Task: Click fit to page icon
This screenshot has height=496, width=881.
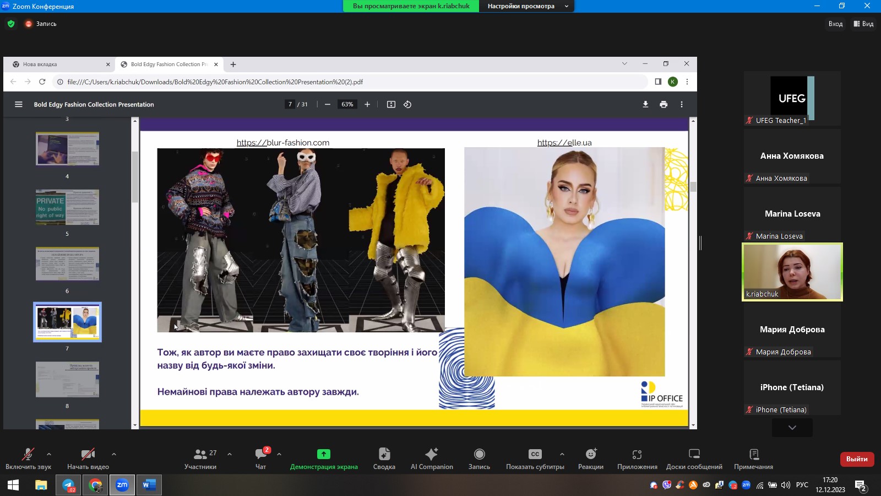Action: [391, 104]
